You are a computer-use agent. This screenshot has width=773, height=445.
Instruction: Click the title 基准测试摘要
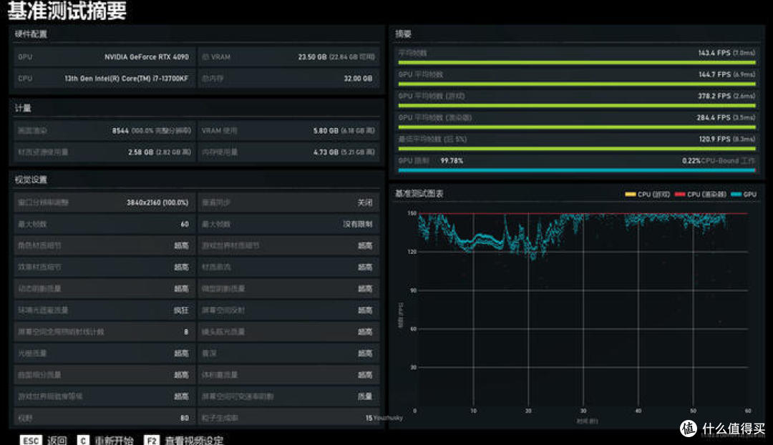tap(67, 10)
